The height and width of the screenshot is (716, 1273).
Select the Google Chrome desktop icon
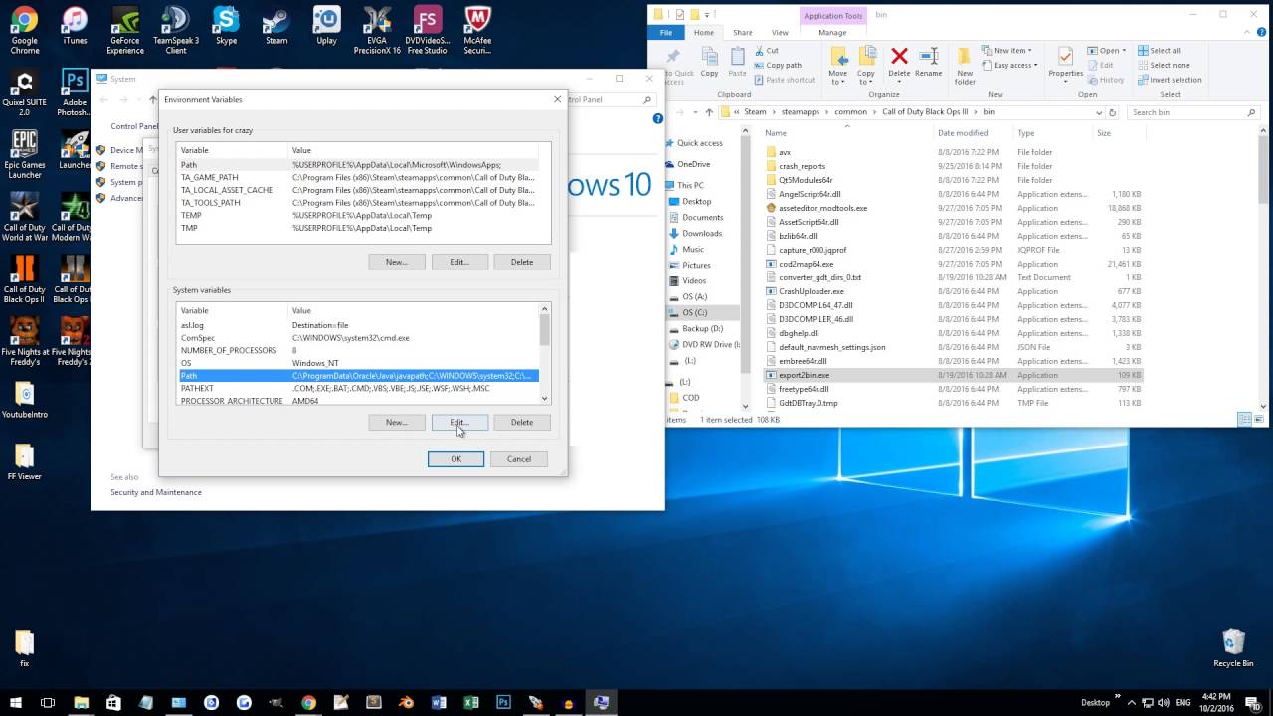(x=24, y=30)
